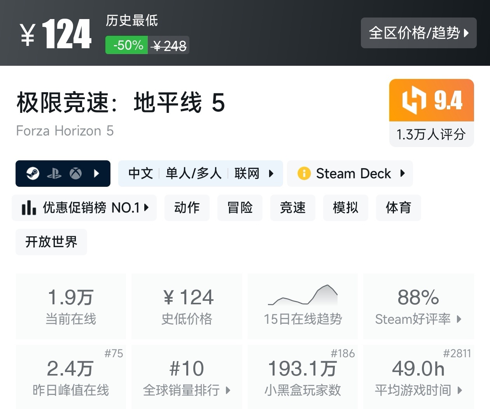
Task: Click the Steam platform icon
Action: [x=33, y=173]
